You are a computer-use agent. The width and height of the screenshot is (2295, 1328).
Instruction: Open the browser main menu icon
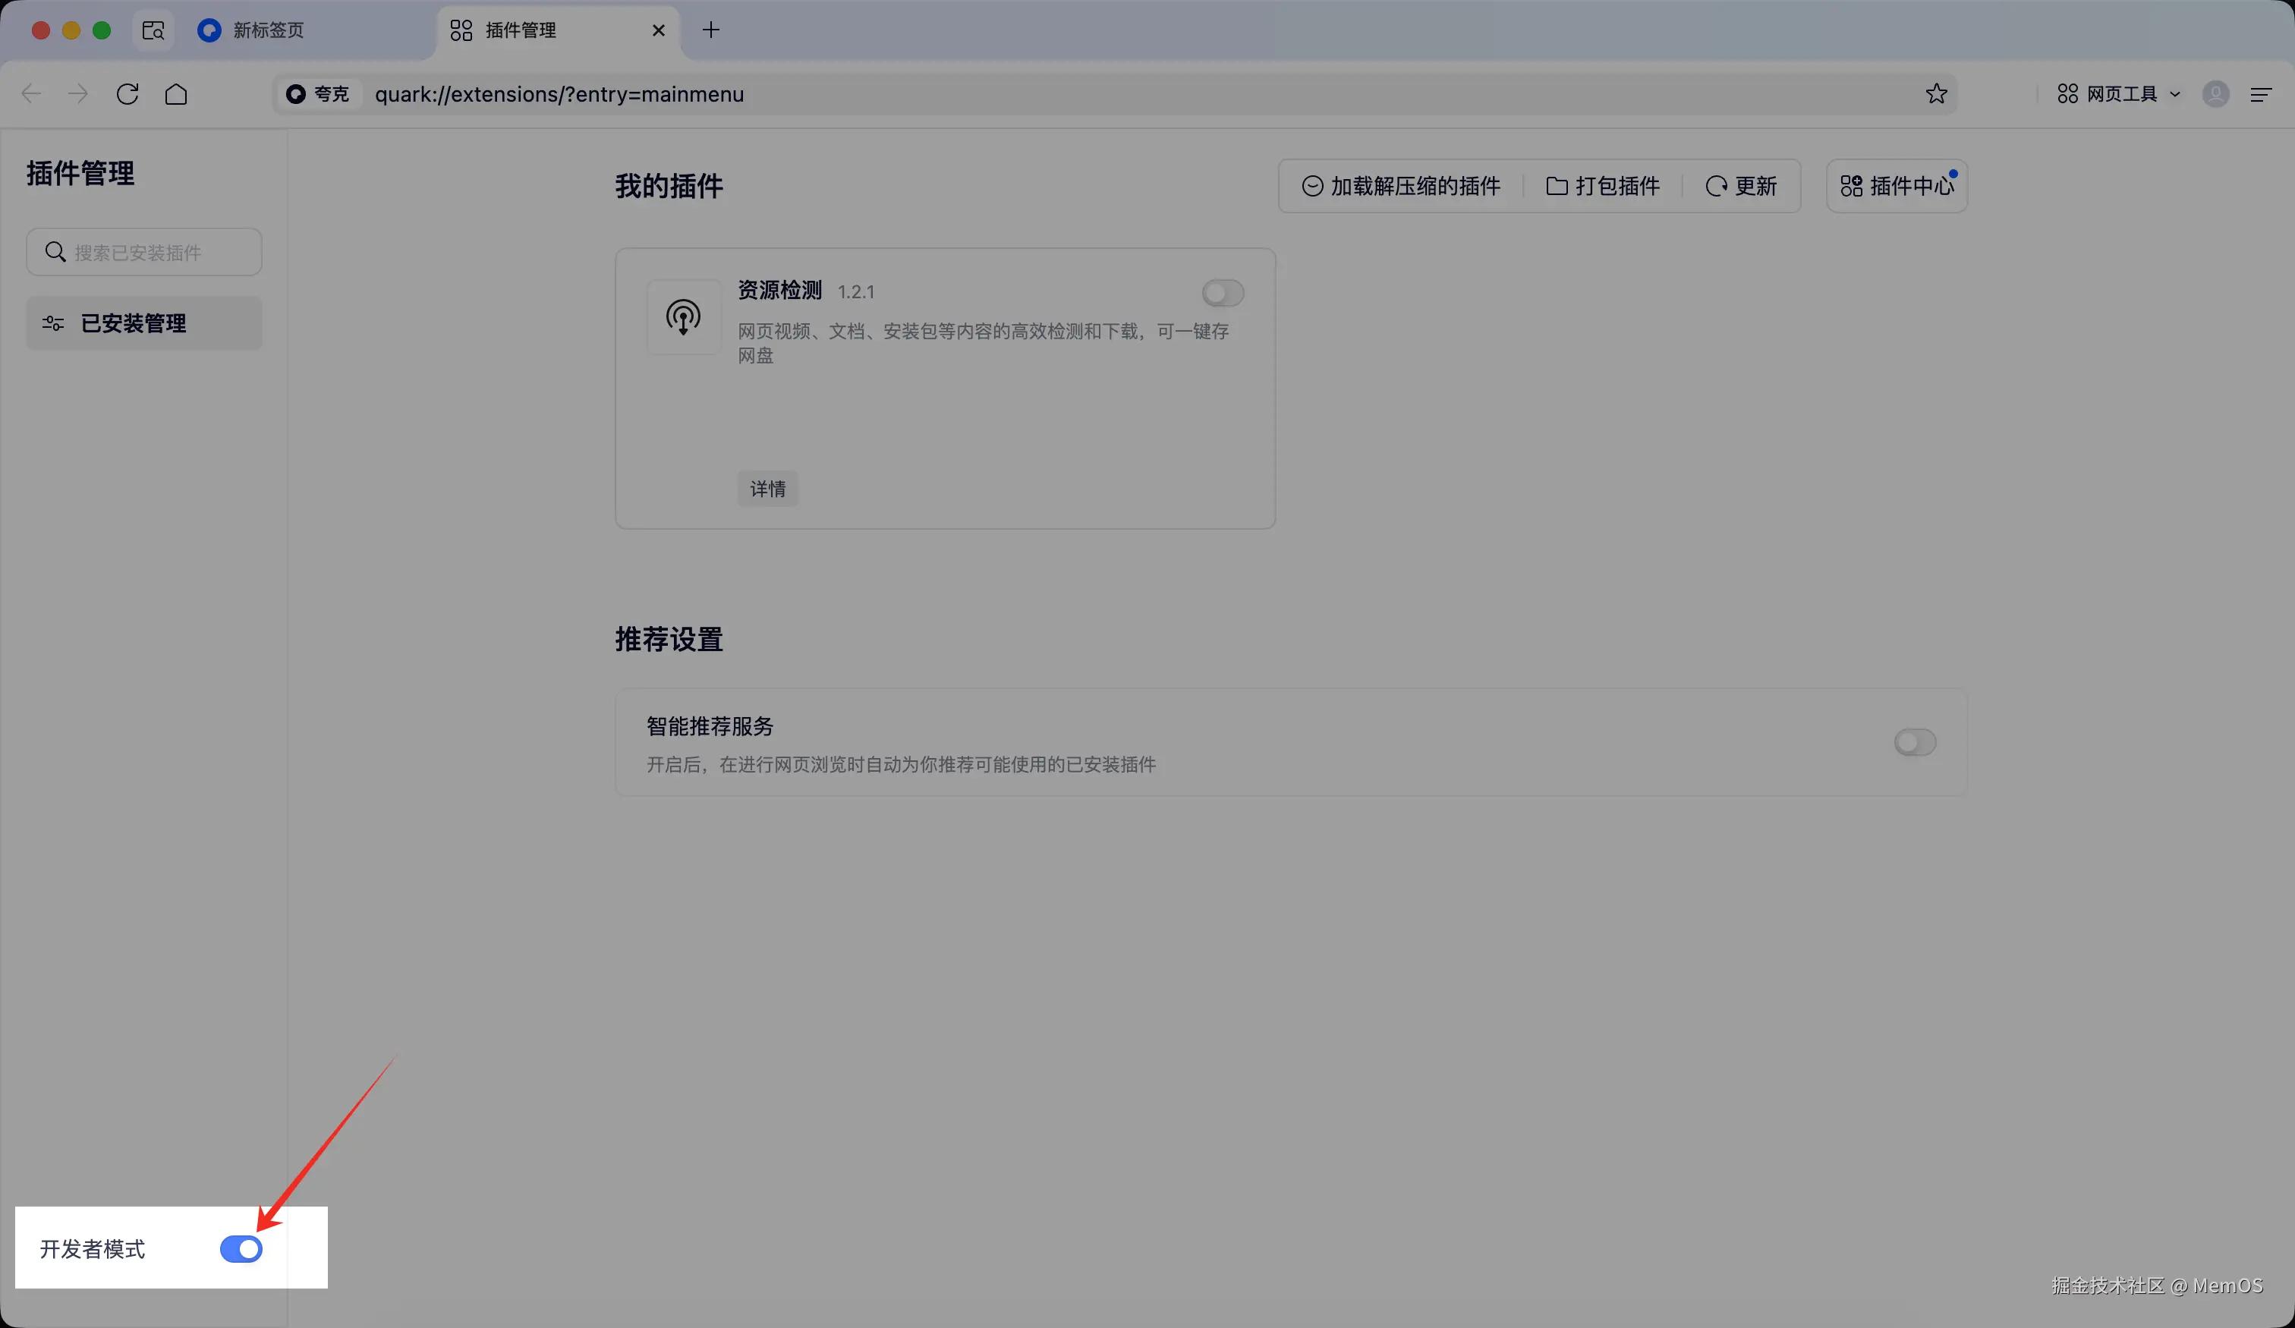(x=2260, y=94)
